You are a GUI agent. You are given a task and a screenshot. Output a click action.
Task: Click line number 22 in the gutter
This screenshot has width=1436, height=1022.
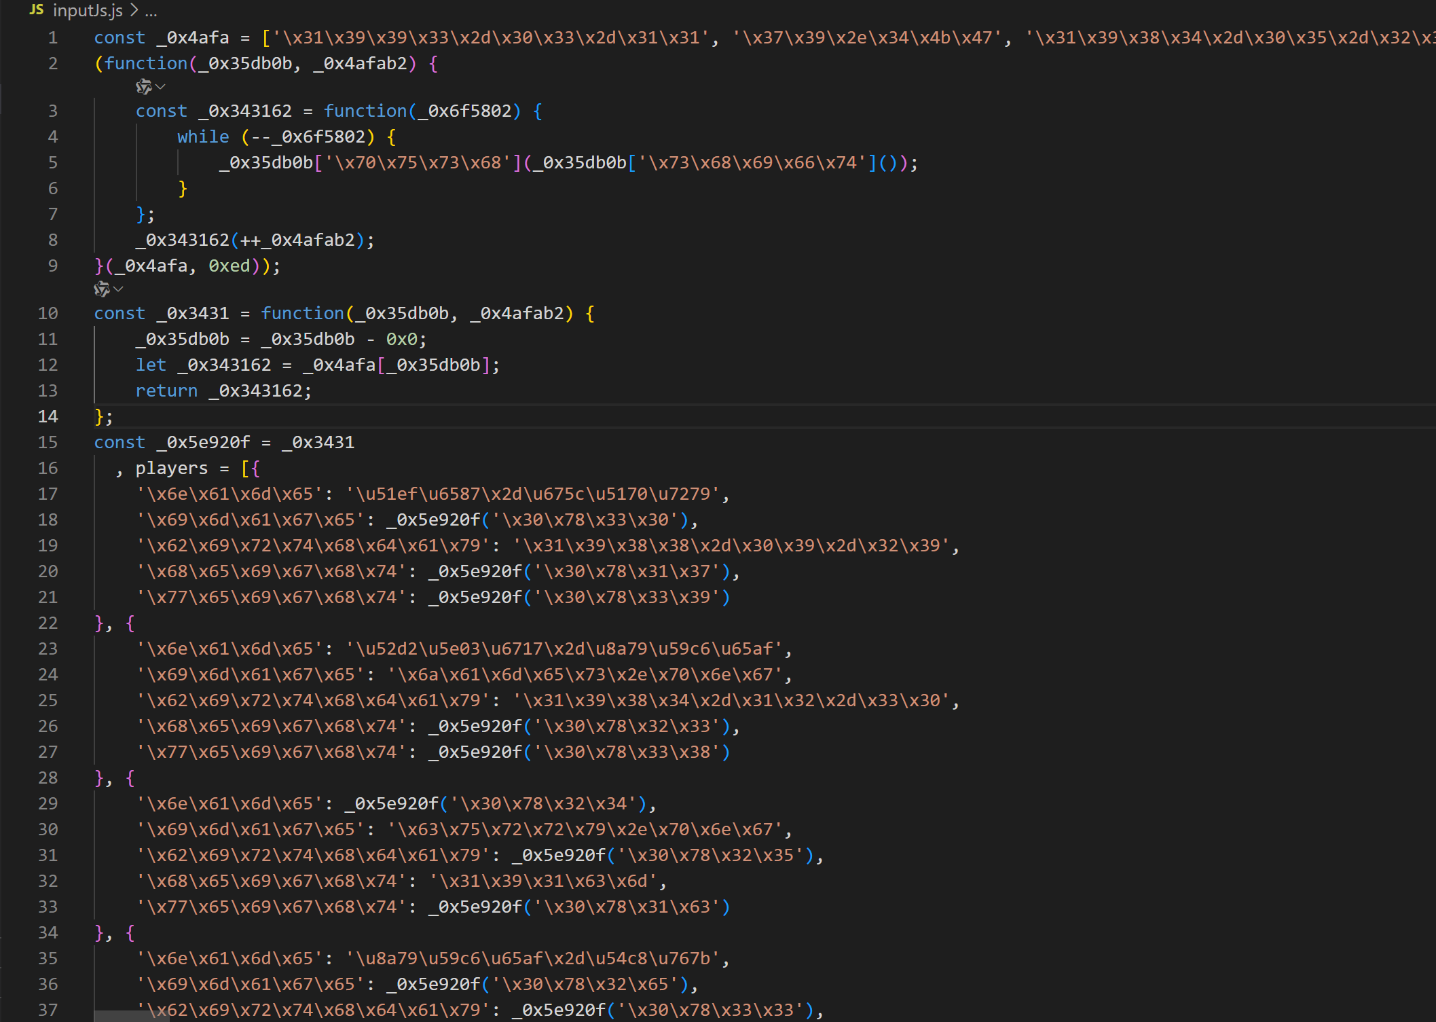pyautogui.click(x=48, y=623)
